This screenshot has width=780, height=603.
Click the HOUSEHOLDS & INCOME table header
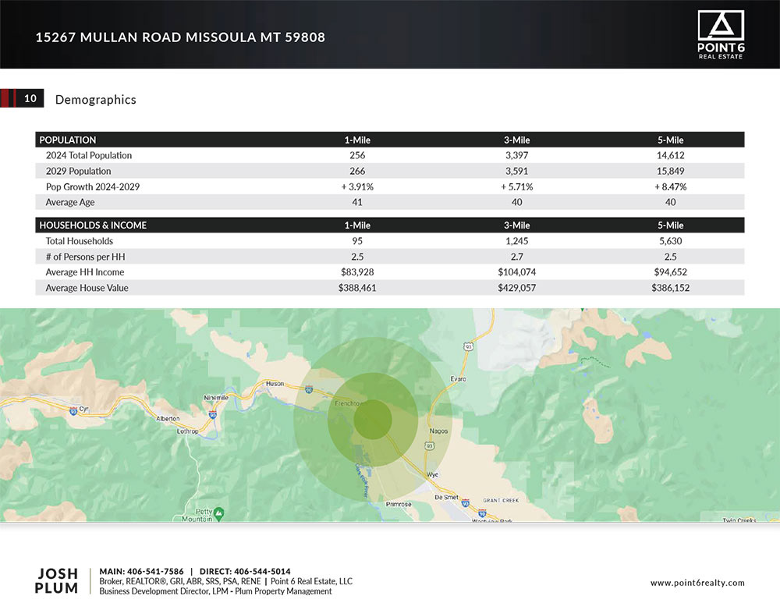[93, 225]
